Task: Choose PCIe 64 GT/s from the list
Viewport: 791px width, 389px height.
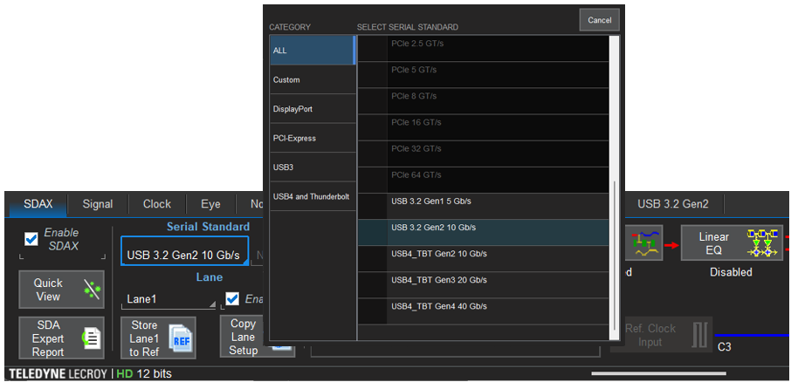Action: coord(483,180)
